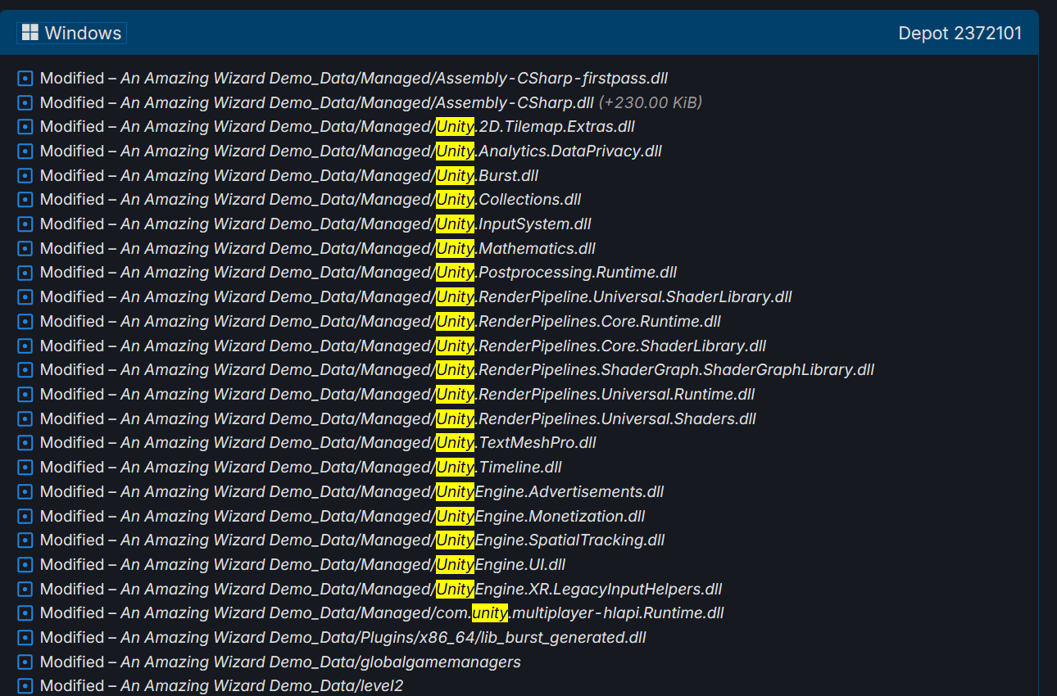The height and width of the screenshot is (696, 1057).
Task: Select the Unity.RenderPipelines.Core.Runtime.dll path
Action: 420,322
